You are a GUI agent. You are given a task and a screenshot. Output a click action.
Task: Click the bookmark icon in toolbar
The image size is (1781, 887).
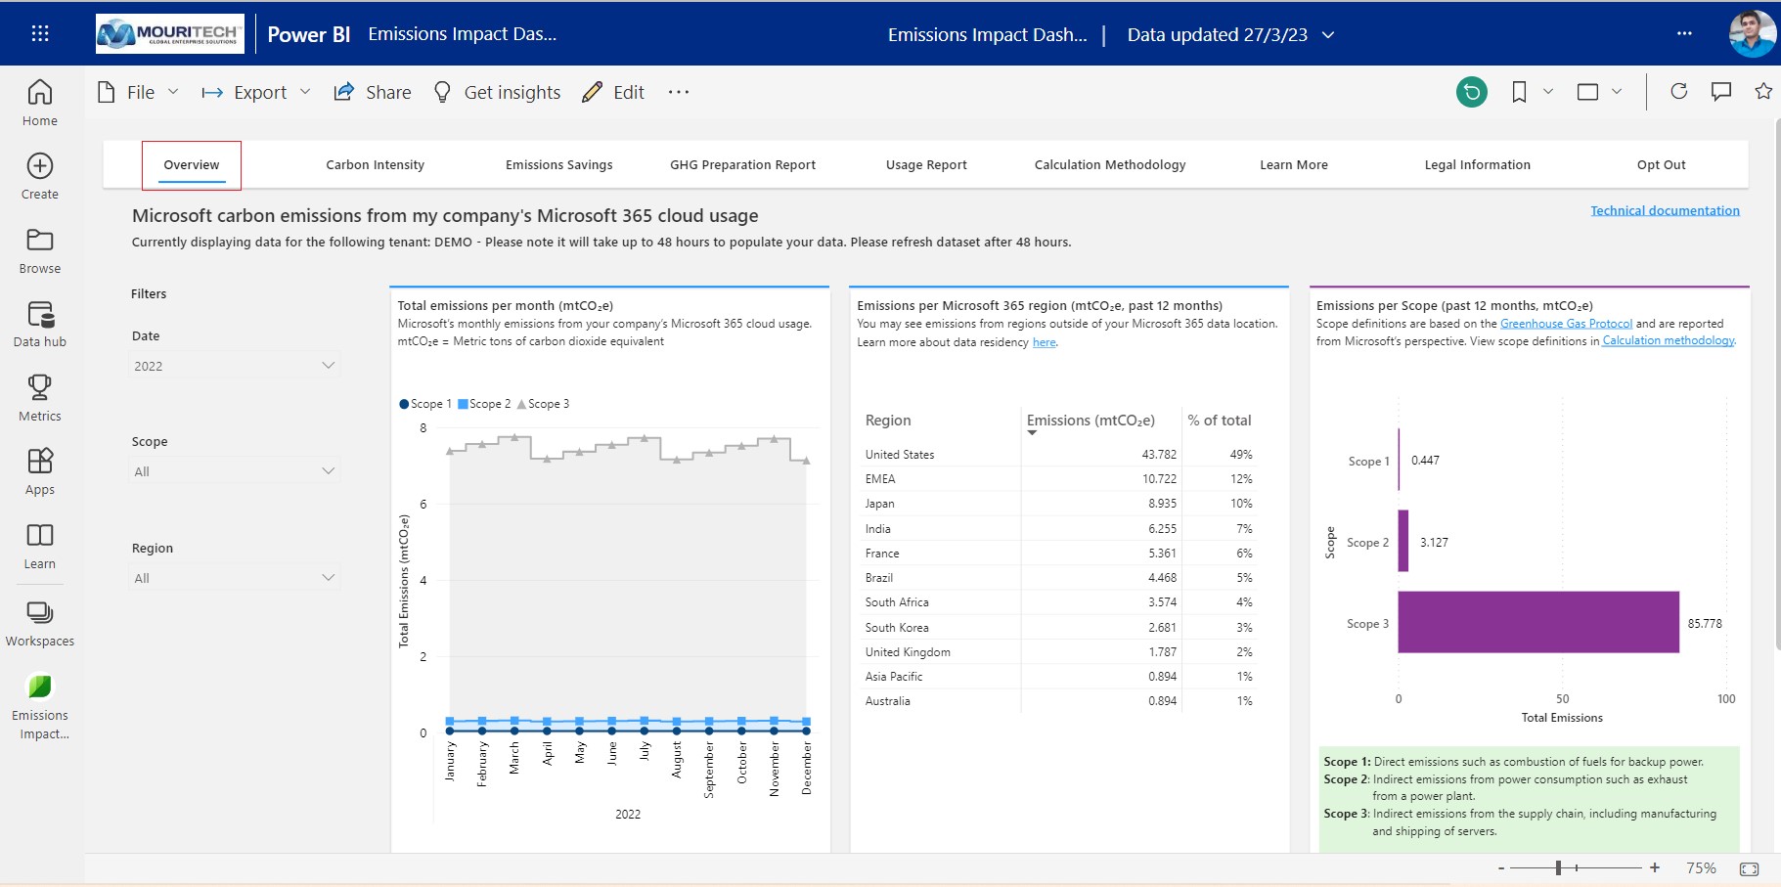[x=1519, y=92]
